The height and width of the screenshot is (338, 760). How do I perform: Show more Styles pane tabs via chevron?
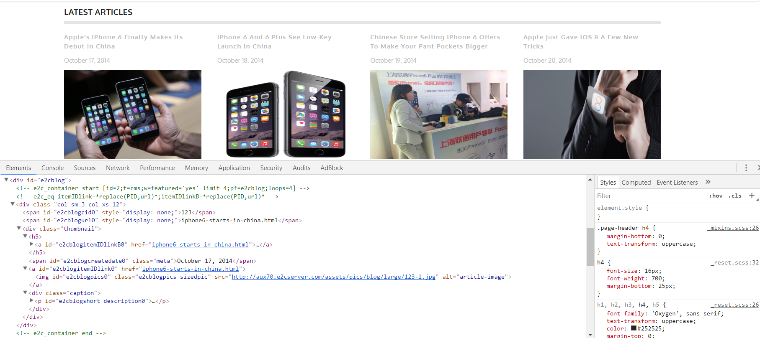tap(708, 182)
